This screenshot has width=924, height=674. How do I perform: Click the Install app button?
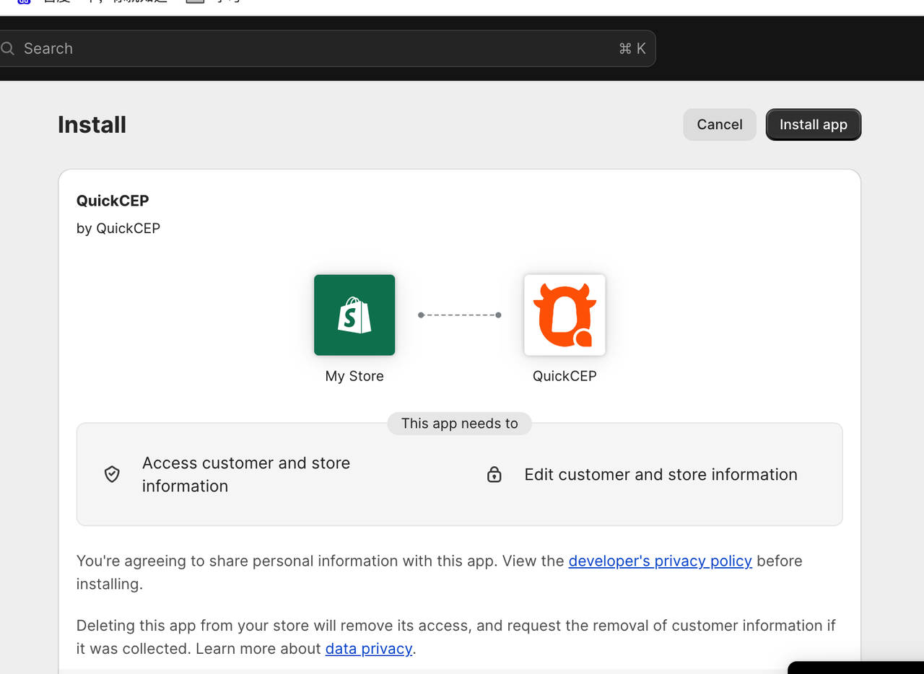813,125
